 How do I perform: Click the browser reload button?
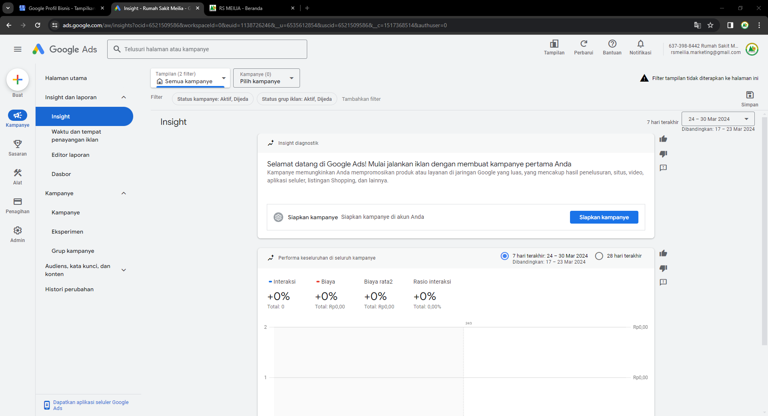point(38,25)
